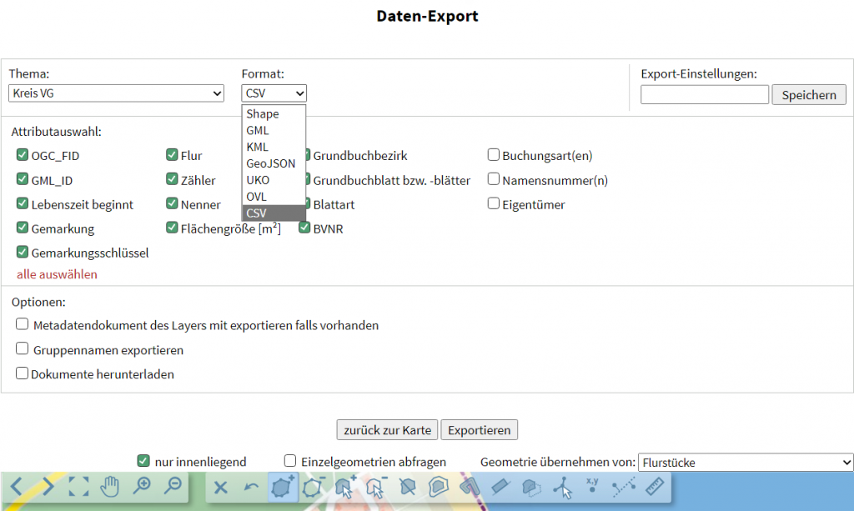Open the Geometrie übernehmen von dropdown

745,461
